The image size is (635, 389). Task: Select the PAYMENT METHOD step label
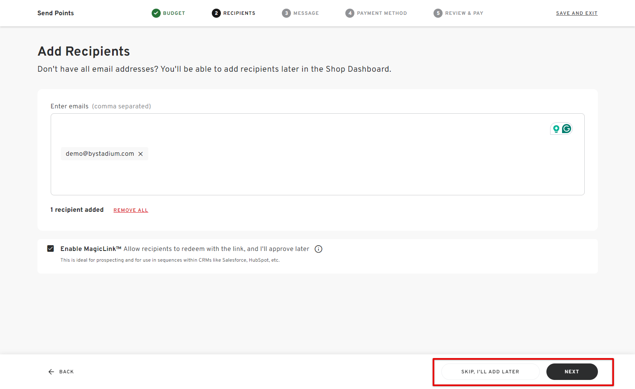pyautogui.click(x=382, y=13)
